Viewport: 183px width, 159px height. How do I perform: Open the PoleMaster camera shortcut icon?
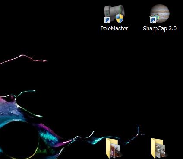click(x=114, y=14)
